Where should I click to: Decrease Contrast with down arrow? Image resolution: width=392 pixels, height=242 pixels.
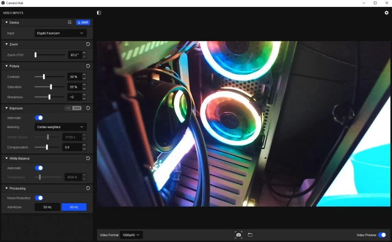84,79
